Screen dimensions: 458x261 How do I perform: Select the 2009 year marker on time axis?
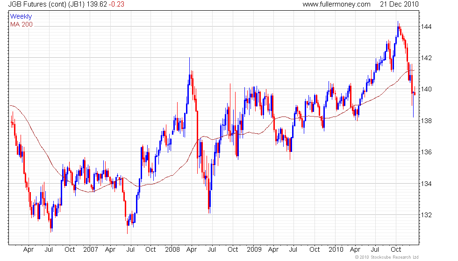(x=254, y=249)
